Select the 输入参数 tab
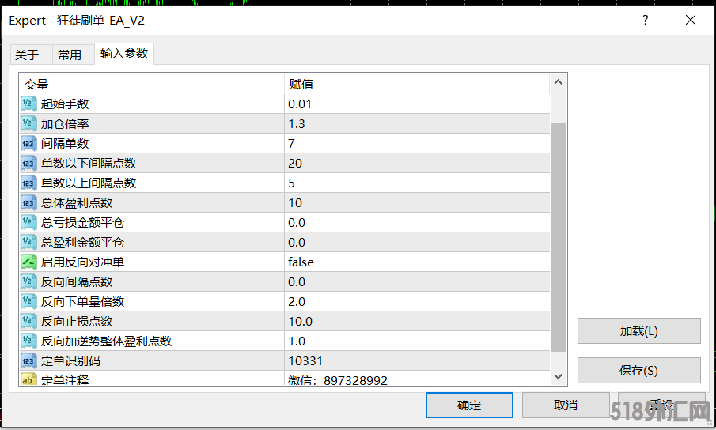The image size is (716, 430). 124,54
